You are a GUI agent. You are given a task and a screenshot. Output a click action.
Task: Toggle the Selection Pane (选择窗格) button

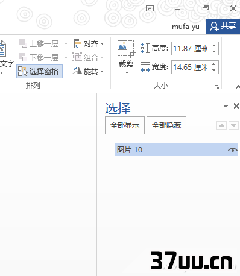(x=39, y=71)
